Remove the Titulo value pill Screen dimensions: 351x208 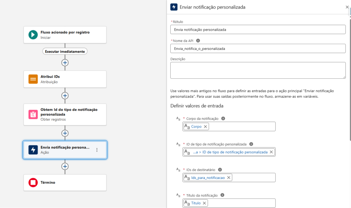[x=205, y=203]
